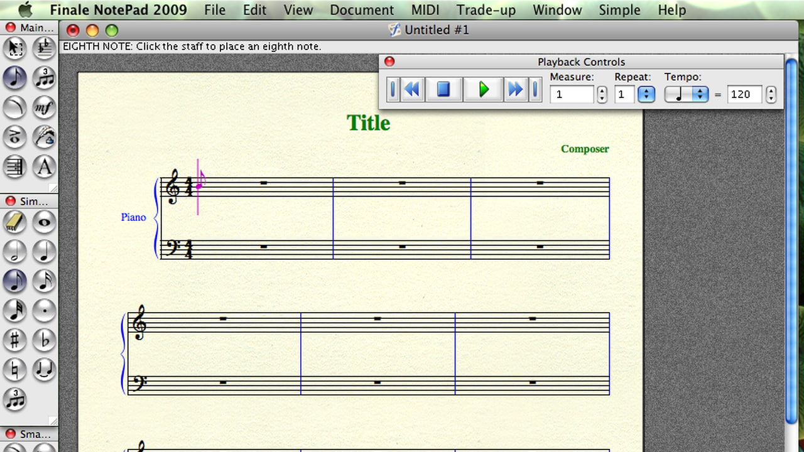
Task: Close the Simple Entry palette
Action: tap(10, 202)
